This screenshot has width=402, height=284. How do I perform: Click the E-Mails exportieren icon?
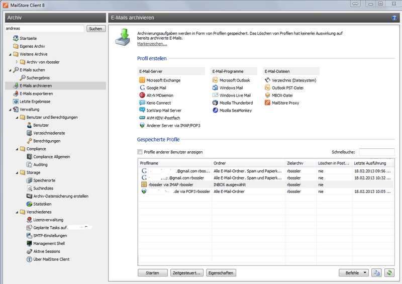16,93
